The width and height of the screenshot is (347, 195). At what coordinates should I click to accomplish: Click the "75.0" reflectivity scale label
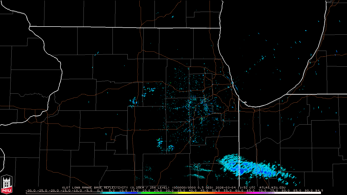tap(274, 191)
